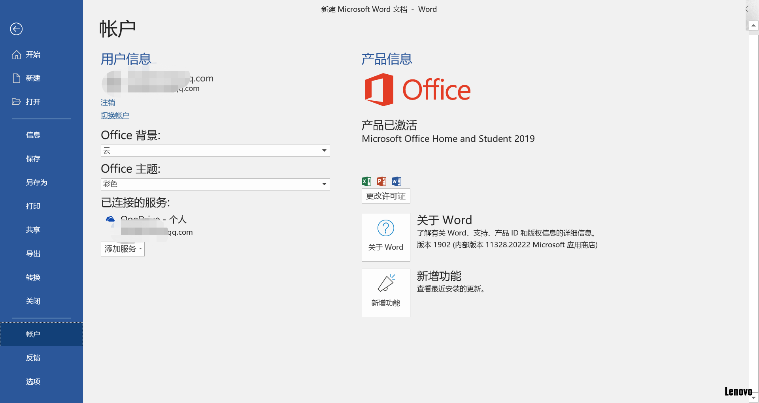759x403 pixels.
Task: Click the version text 版本 1902
Action: (507, 245)
